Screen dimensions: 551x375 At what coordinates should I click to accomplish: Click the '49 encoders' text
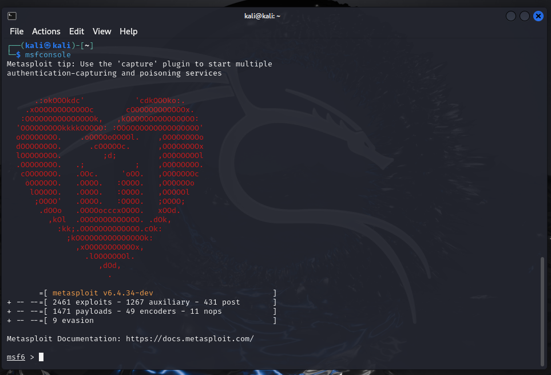150,311
